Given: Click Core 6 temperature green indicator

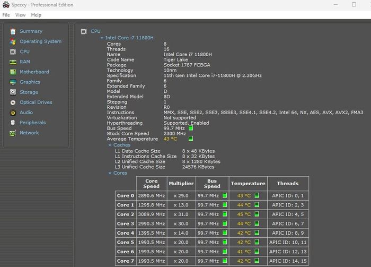Looking at the screenshot, I should 257,252.
